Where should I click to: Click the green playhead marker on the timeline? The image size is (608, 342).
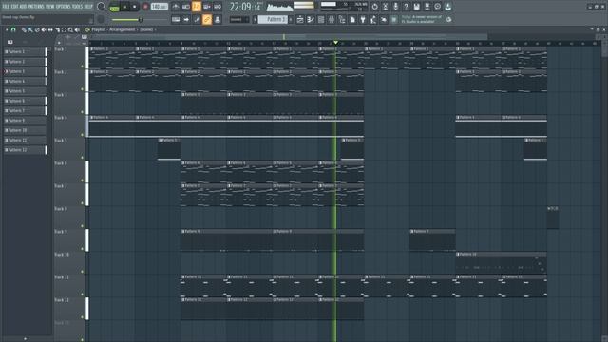click(335, 42)
